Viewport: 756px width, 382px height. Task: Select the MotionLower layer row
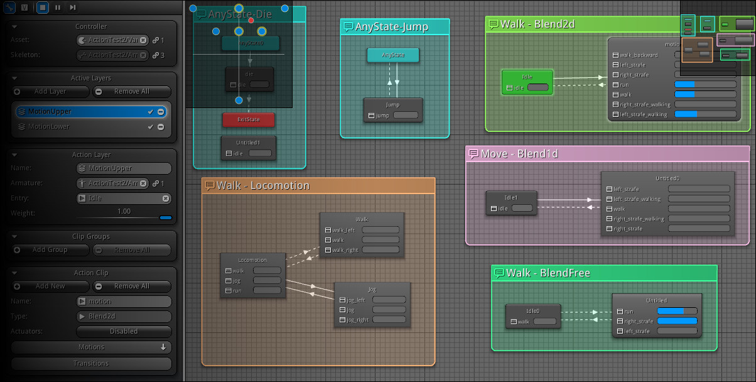(x=91, y=127)
